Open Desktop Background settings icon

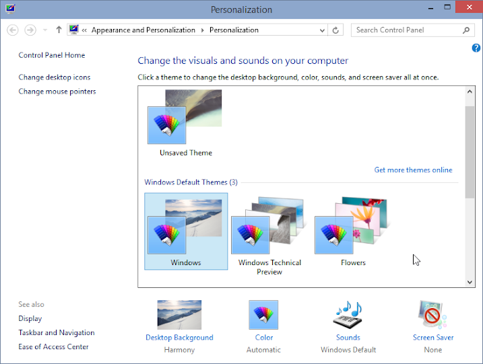click(x=179, y=315)
